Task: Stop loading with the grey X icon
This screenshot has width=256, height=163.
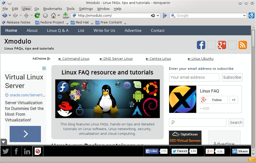Action: 45,15
